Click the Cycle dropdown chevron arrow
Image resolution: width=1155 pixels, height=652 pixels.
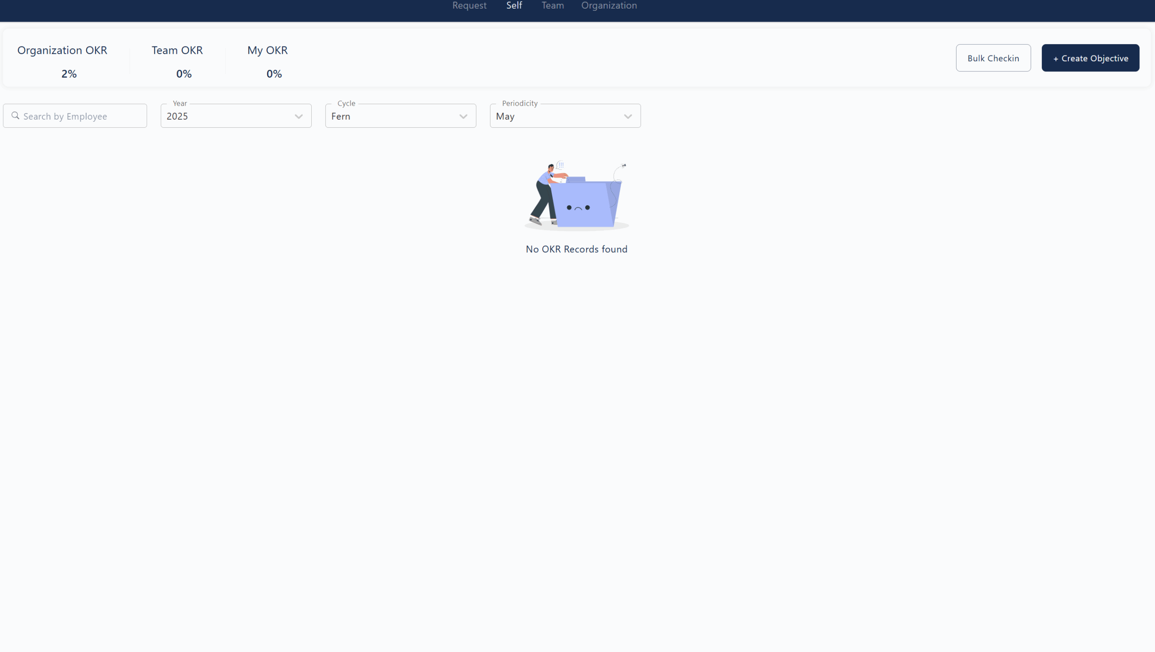click(x=463, y=116)
